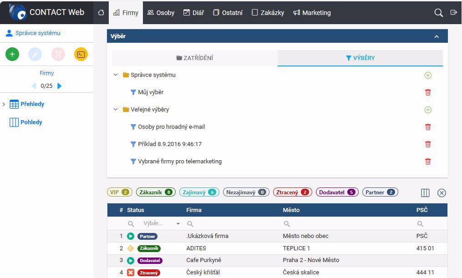Click the Pohledy columns icon in sidebar
Viewport: 462px width, 278px height.
pos(14,122)
